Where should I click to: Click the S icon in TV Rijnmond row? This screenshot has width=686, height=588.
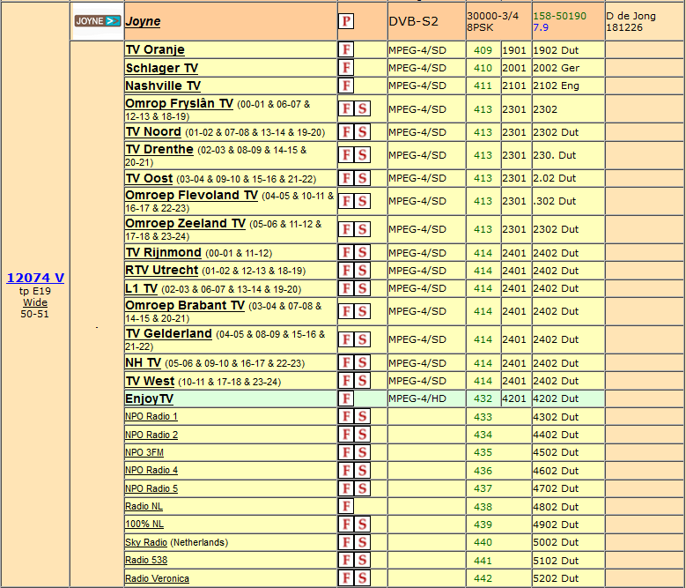(362, 252)
